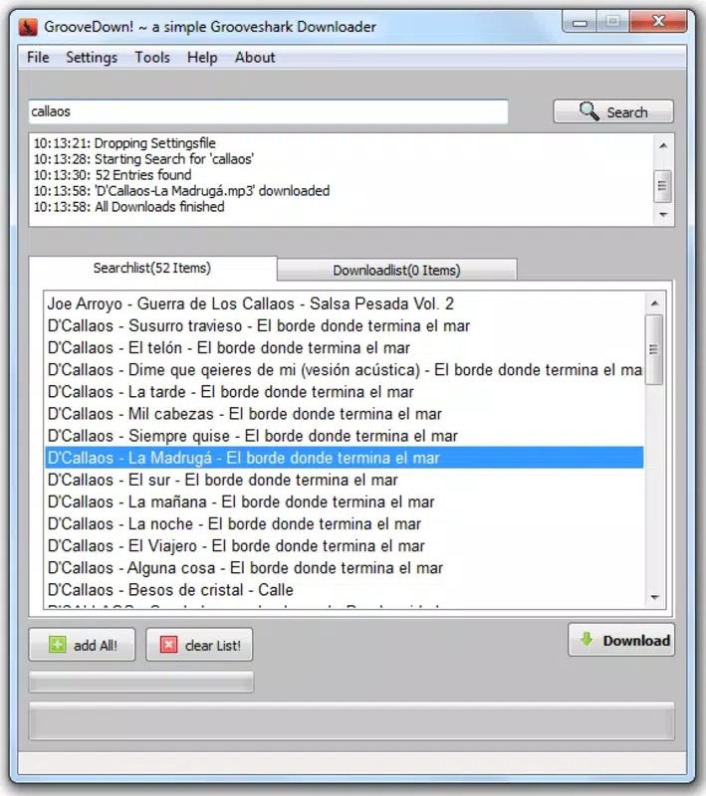Select D'Callaos - Susurro travieso entry

coord(345,325)
